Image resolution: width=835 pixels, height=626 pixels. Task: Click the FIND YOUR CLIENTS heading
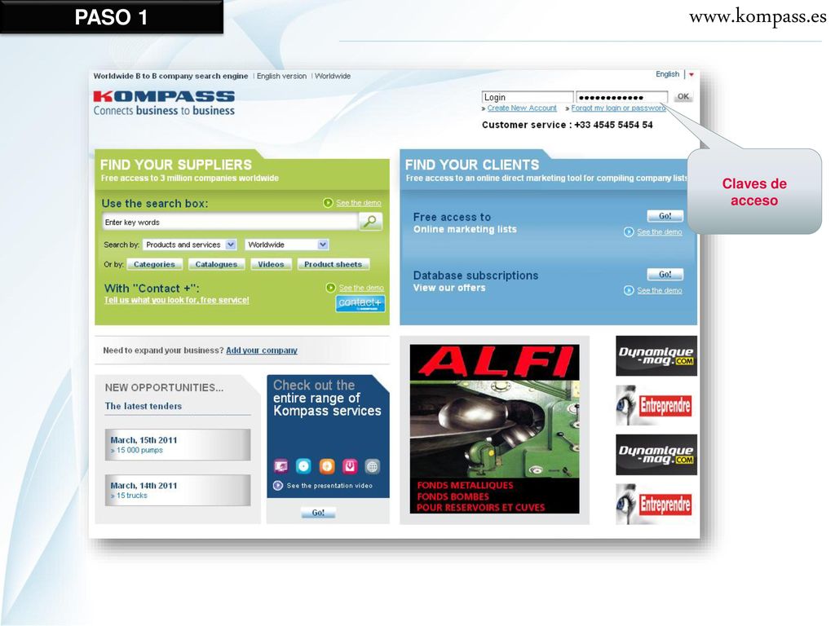tap(472, 165)
